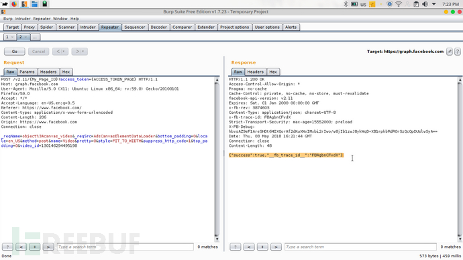Screen dimensions: 463x260
Task: Switch to the Spider tab
Action: [x=47, y=27]
